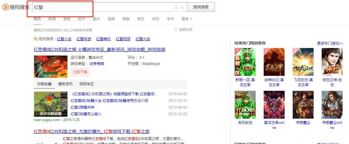Click related suggestion 红警小说
The height and width of the screenshot is (144, 349).
(64, 39)
